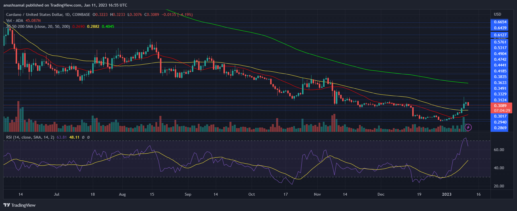Select the Vol · ADA indicator legend
The image size is (517, 211).
coord(15,20)
